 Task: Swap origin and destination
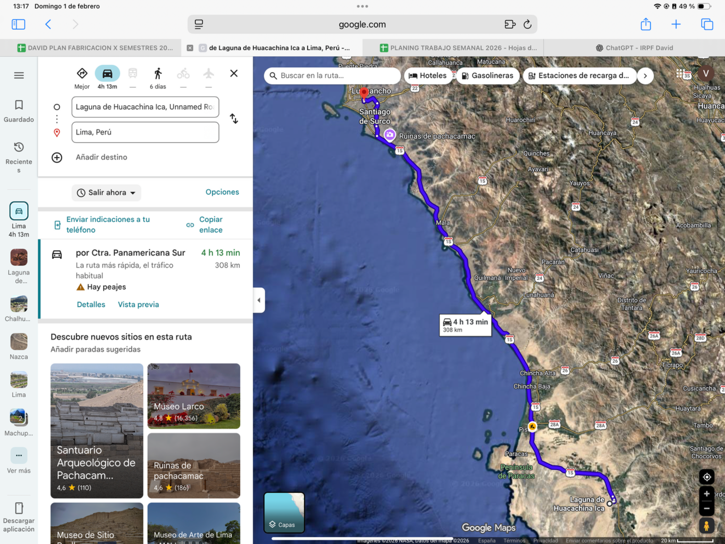[x=234, y=119]
